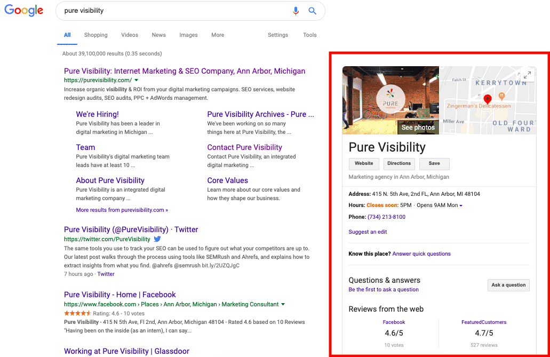The height and width of the screenshot is (357, 550).
Task: Open the Core Values sitelink
Action: point(227,180)
